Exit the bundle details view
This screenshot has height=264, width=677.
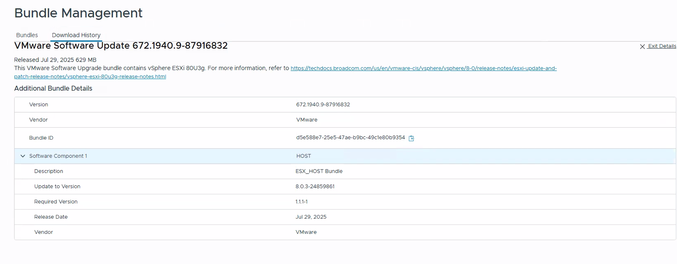(662, 46)
